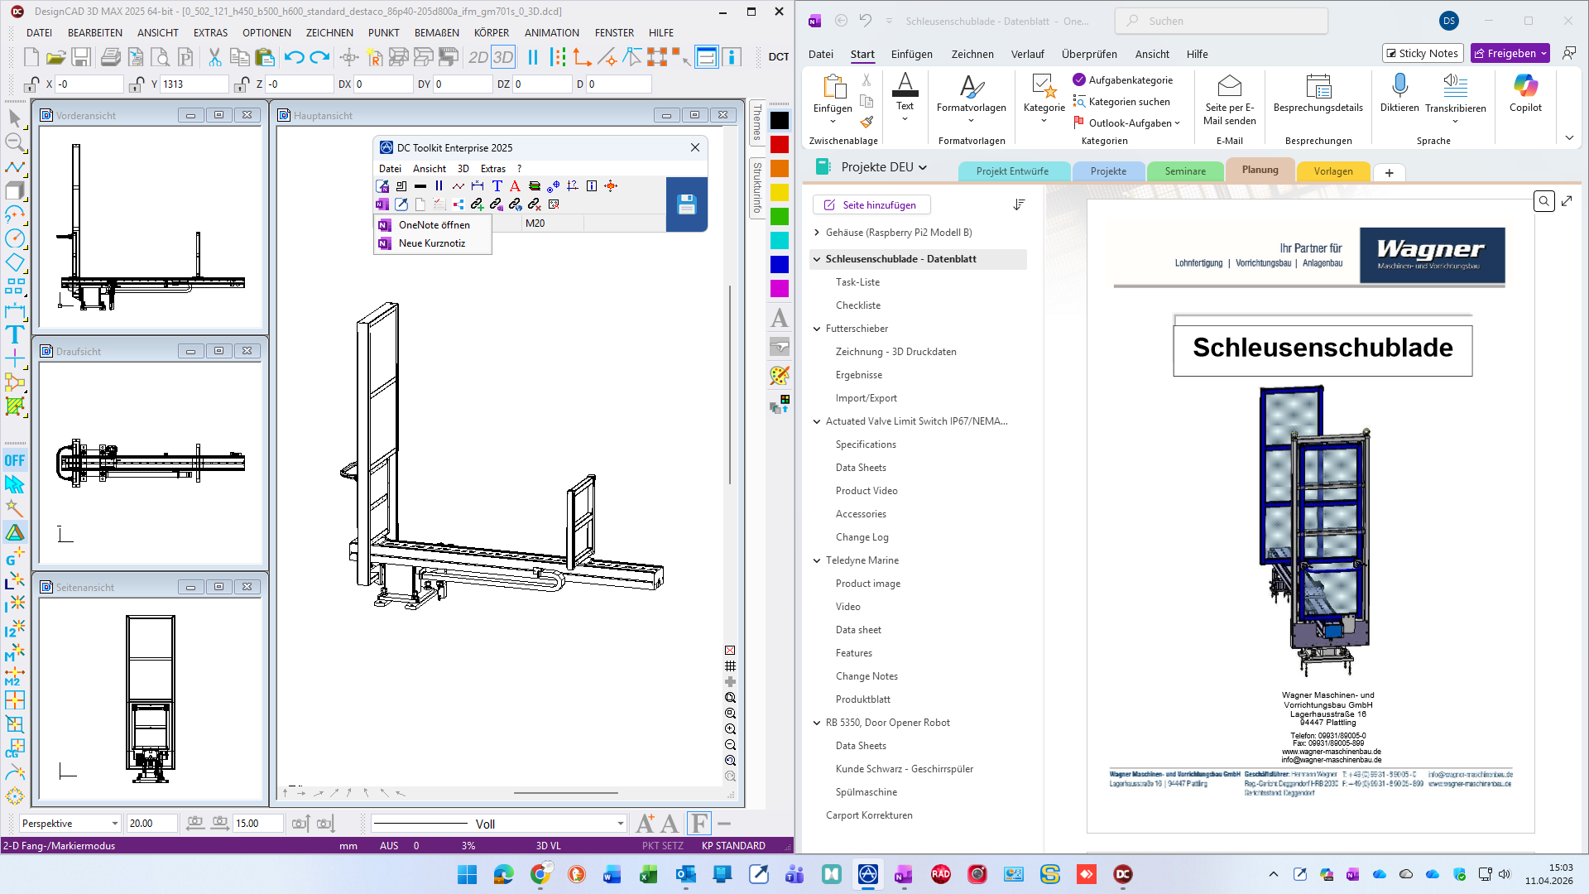Expand Gehäuse (Raspberry Pi2 Modell B) page

pyautogui.click(x=817, y=233)
